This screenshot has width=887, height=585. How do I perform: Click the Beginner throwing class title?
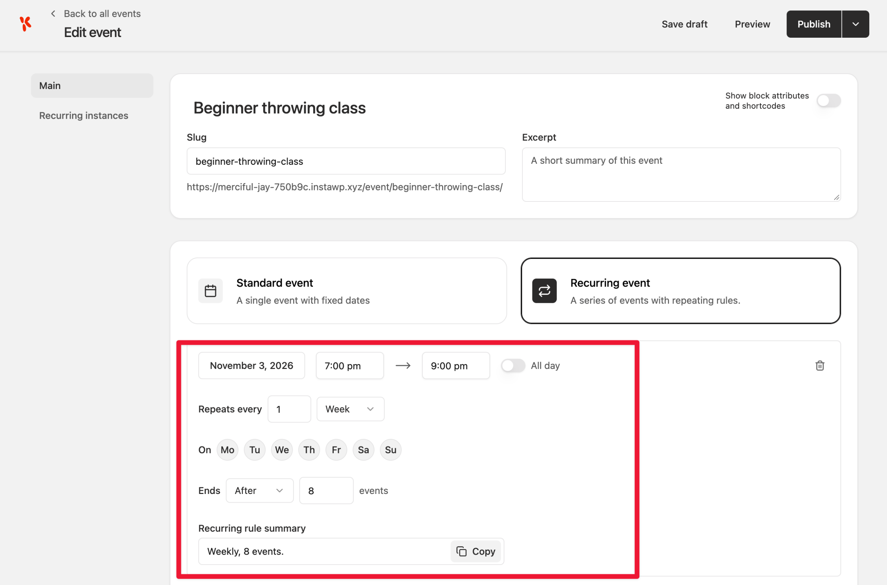279,108
